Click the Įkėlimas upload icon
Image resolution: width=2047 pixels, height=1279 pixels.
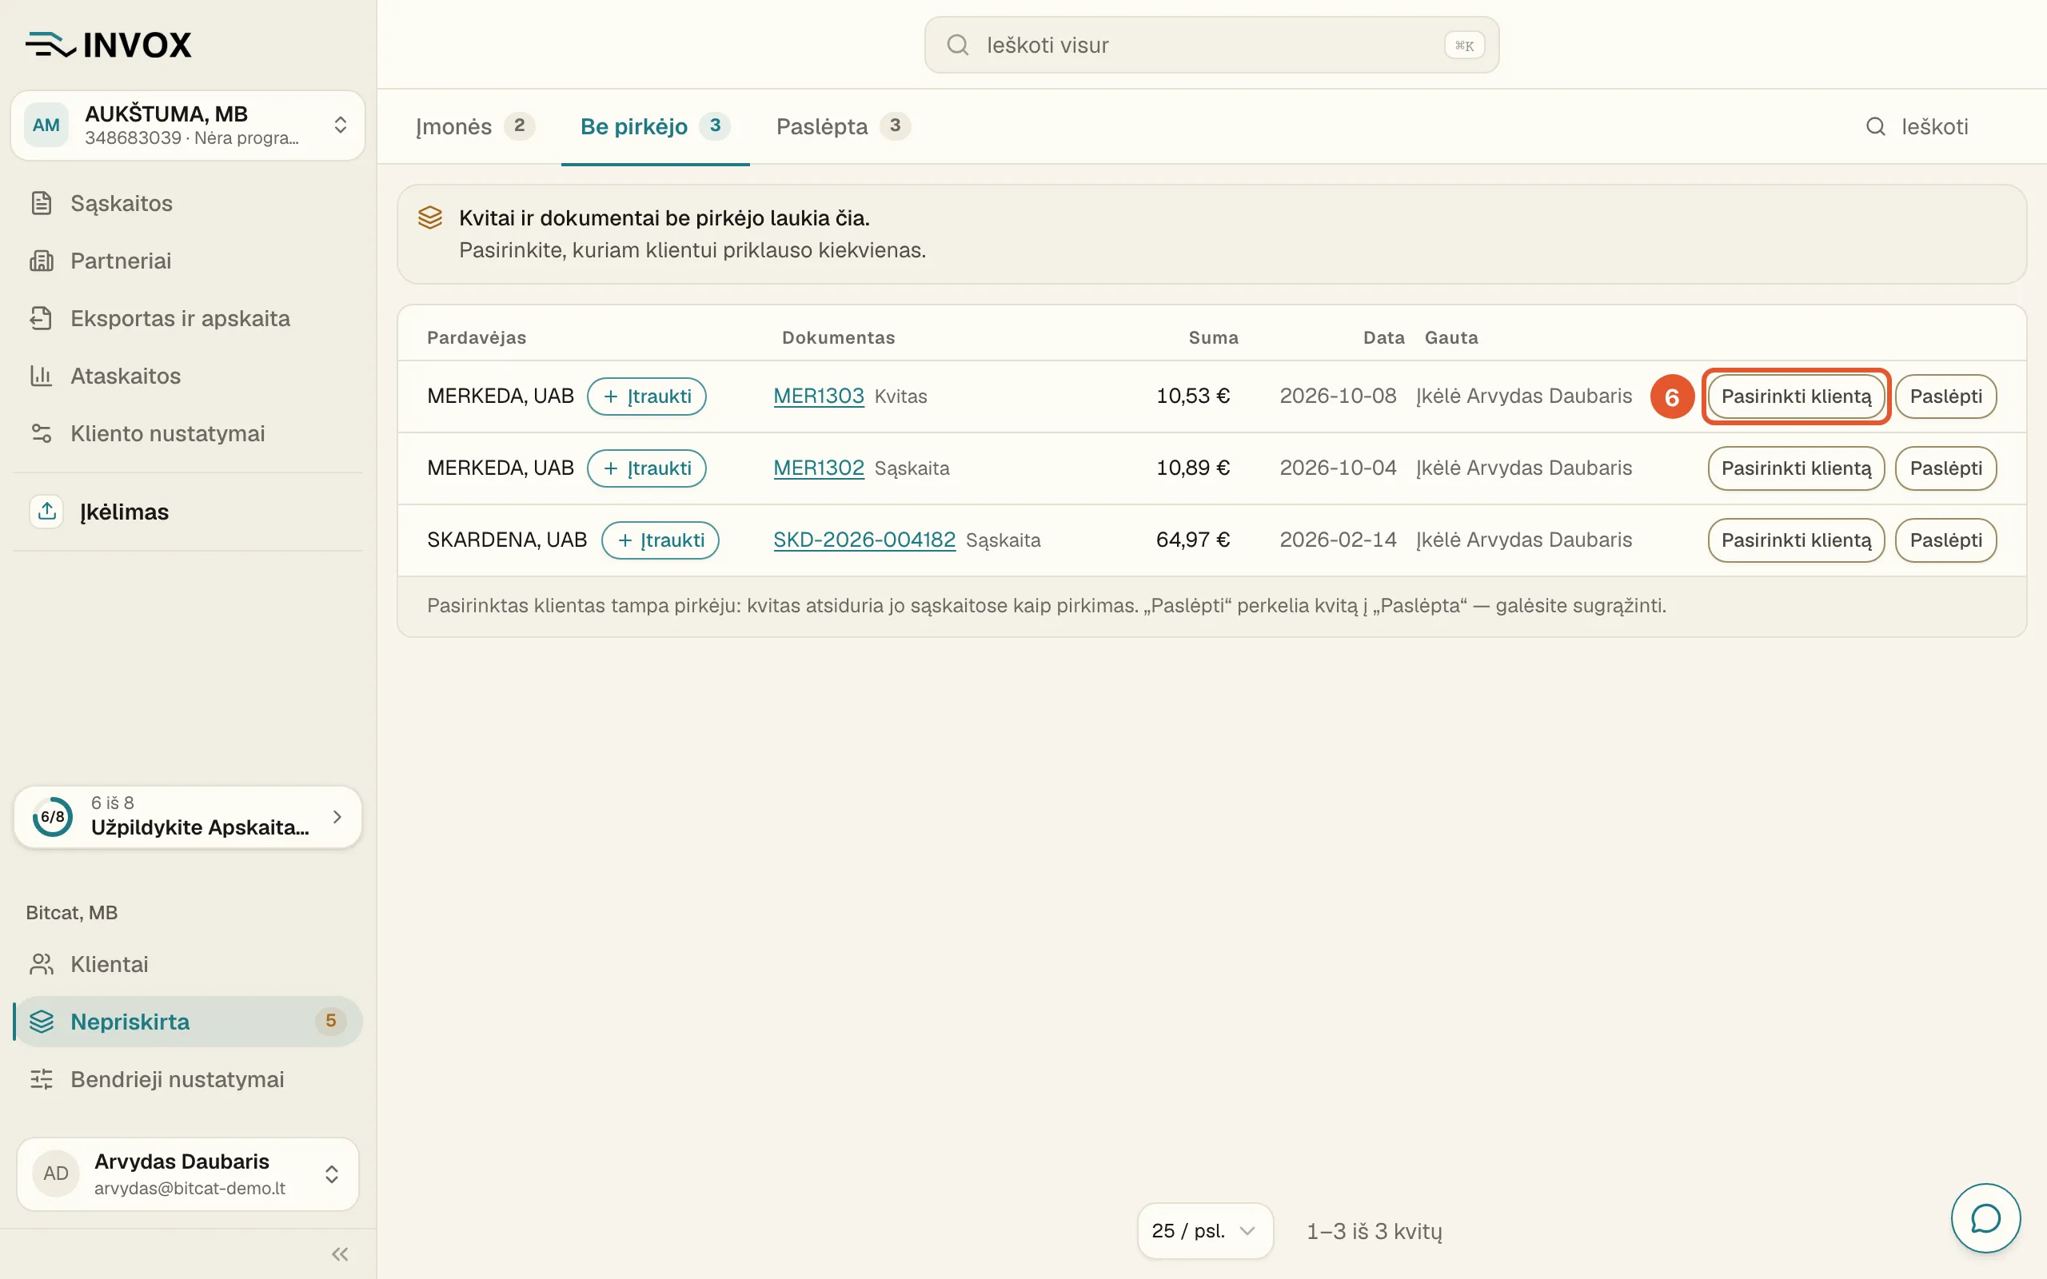point(47,511)
